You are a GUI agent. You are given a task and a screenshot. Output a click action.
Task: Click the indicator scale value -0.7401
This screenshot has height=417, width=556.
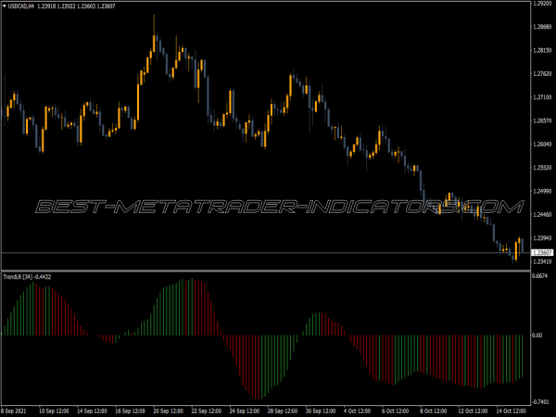(541, 402)
